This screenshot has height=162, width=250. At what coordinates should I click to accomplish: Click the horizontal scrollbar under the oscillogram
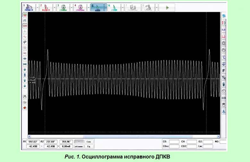click(123, 136)
